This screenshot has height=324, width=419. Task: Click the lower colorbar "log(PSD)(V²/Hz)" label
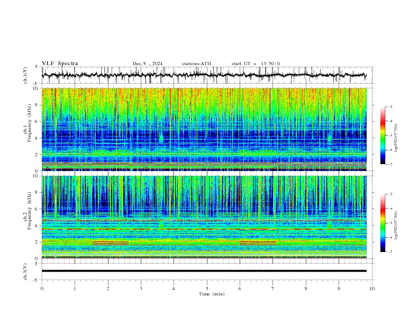(x=396, y=226)
